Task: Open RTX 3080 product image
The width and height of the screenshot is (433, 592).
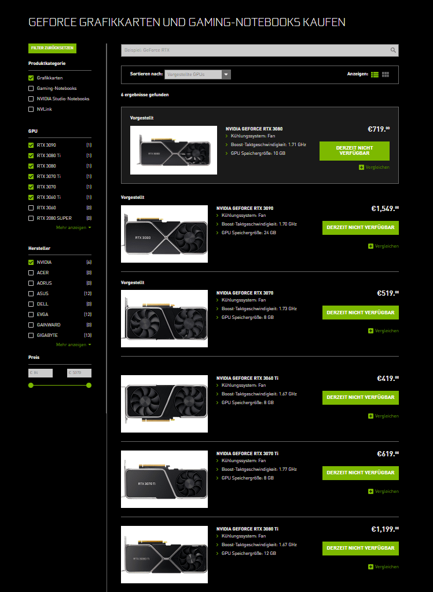Action: point(173,150)
